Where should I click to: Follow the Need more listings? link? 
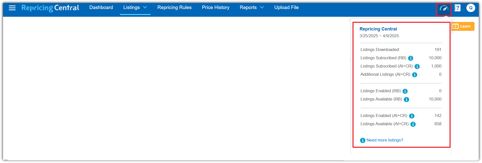point(385,140)
